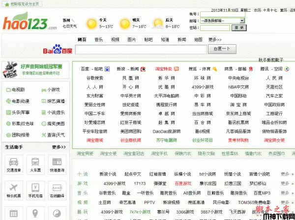Click the Taobao special sale icon
This screenshot has width=295, height=220.
177,69
